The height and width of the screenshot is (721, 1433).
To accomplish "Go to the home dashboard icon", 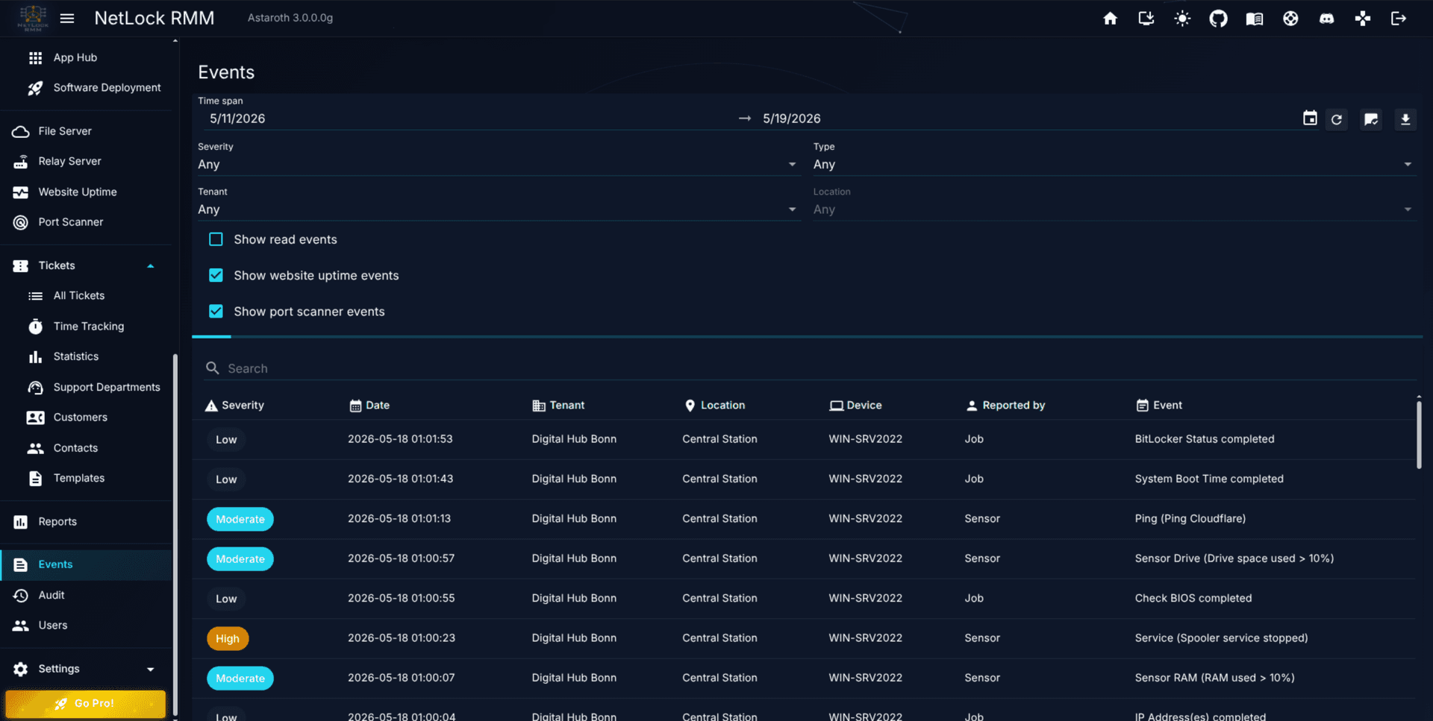I will point(1111,19).
